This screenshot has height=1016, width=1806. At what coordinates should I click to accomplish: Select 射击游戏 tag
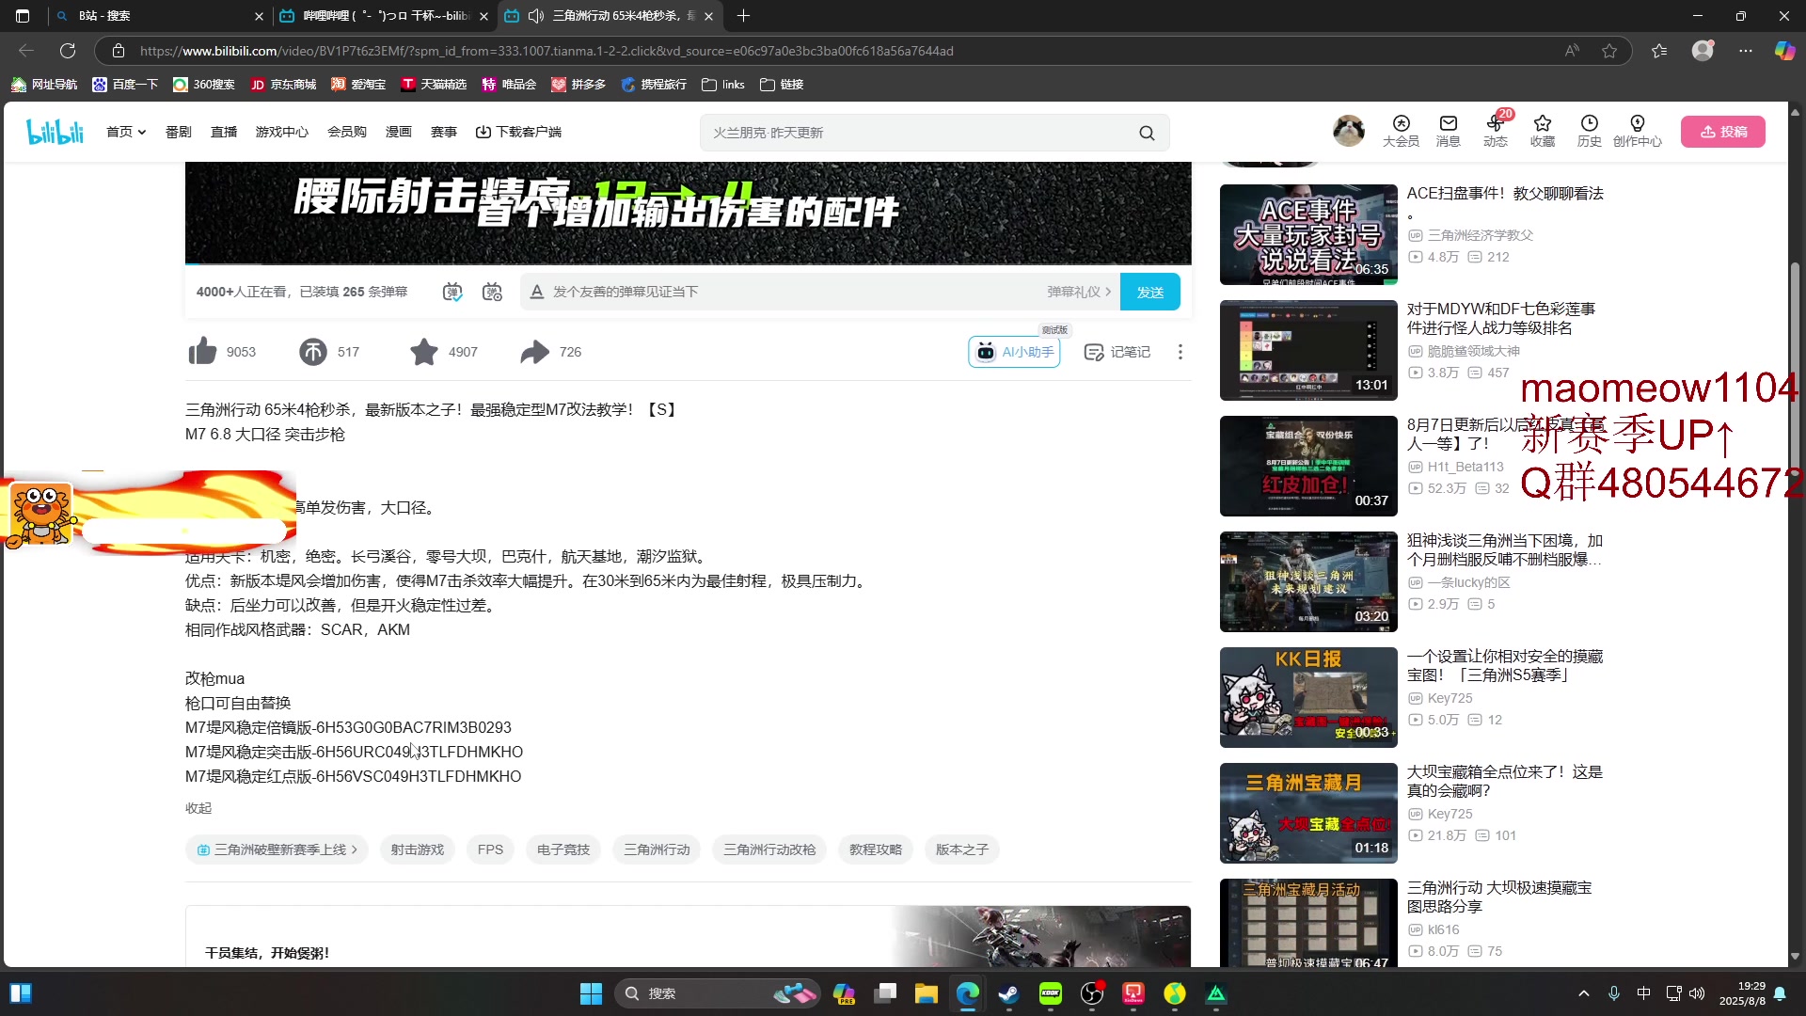[418, 849]
